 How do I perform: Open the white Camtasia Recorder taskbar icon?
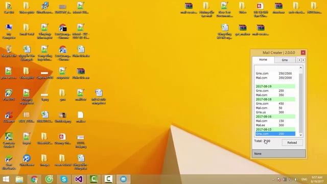(108, 179)
